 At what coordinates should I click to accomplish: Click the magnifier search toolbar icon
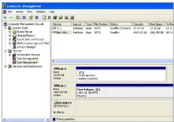click(66, 18)
